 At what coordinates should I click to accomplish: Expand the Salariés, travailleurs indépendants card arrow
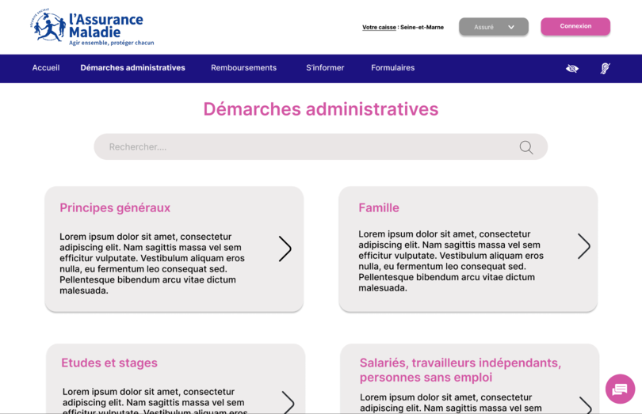(586, 405)
